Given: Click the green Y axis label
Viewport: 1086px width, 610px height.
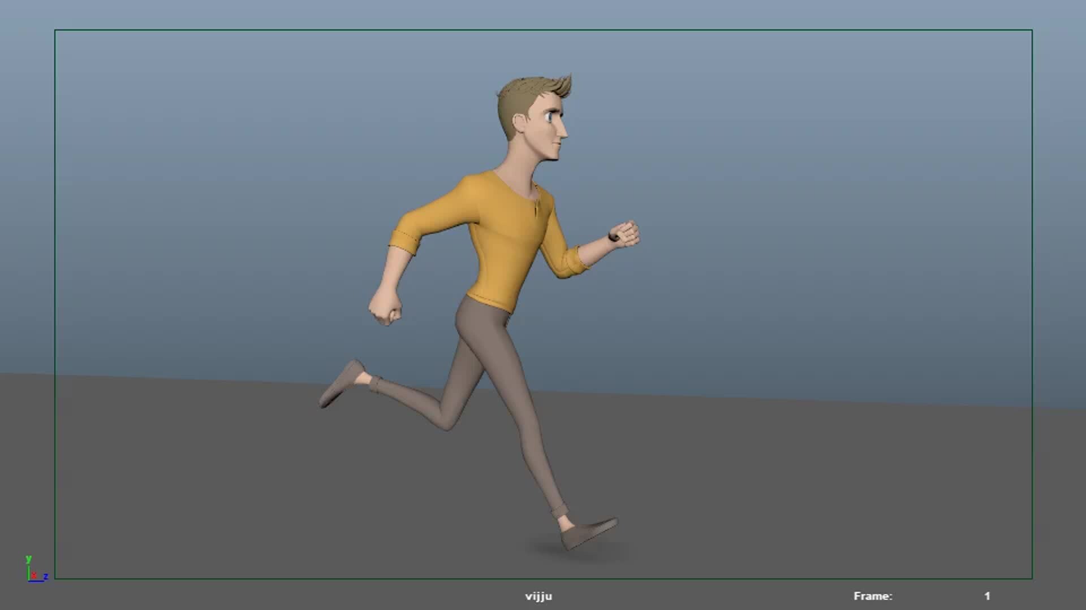Looking at the screenshot, I should point(28,559).
